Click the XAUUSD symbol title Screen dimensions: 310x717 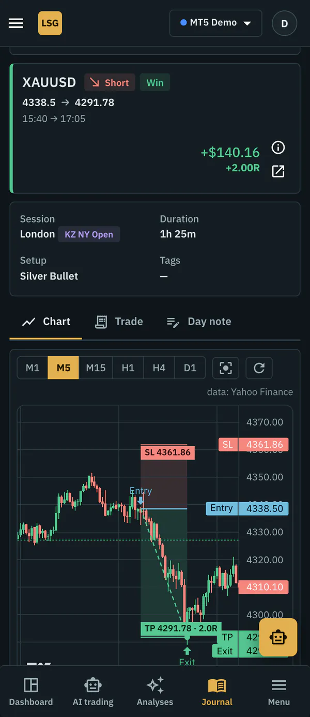coord(49,82)
